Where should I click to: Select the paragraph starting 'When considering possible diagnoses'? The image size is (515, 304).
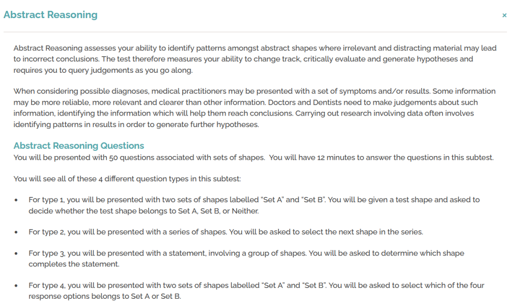point(255,108)
